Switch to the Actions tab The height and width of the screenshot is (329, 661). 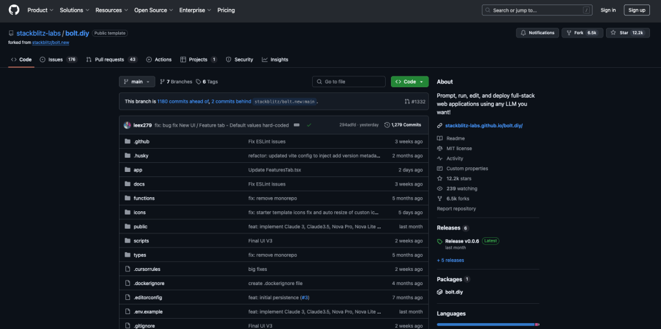(x=159, y=59)
